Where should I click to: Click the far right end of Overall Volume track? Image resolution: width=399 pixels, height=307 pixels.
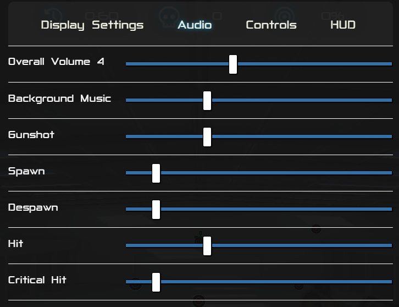coord(390,64)
